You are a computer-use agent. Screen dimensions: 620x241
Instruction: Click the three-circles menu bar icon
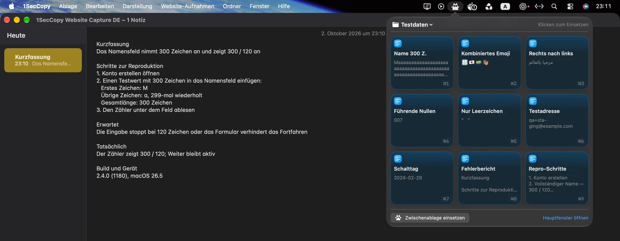[489, 6]
